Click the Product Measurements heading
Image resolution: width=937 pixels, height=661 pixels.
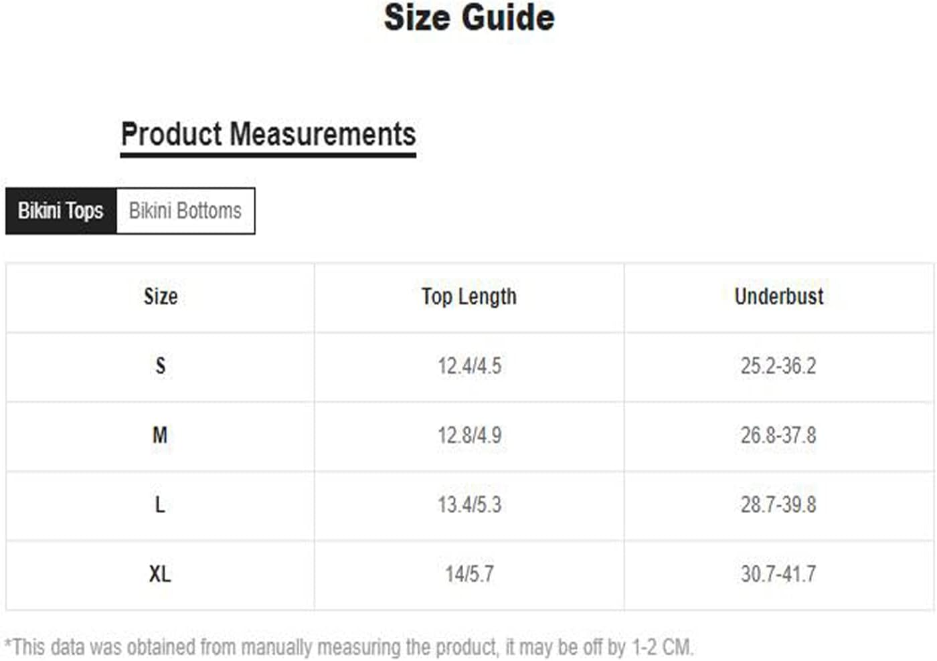coord(268,134)
